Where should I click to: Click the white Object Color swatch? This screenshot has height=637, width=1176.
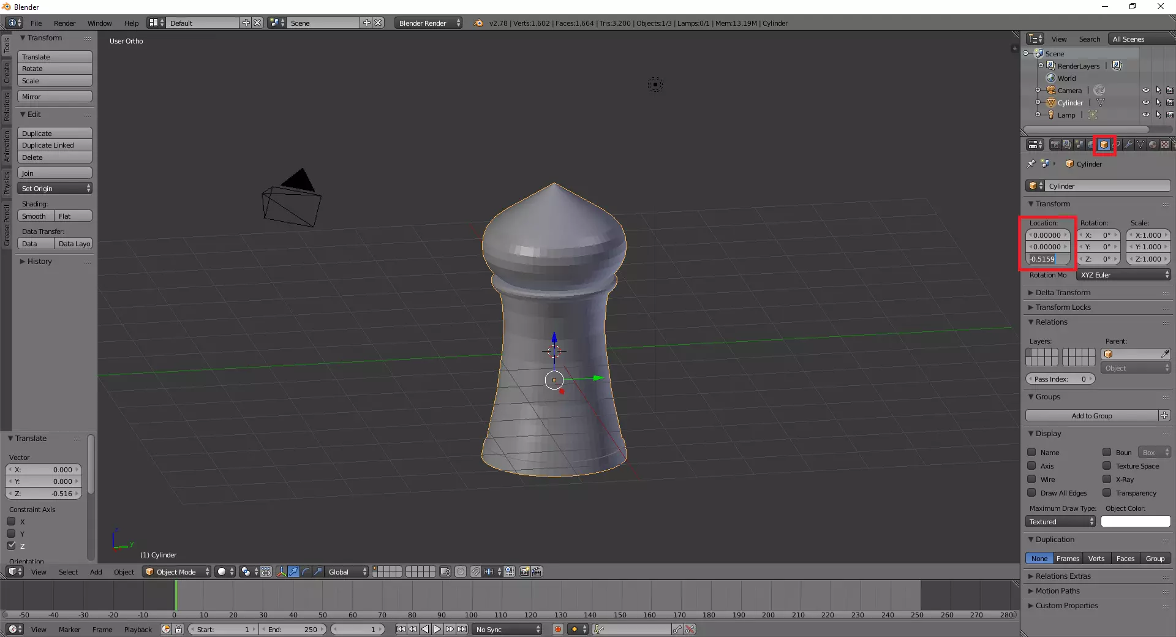[1136, 522]
